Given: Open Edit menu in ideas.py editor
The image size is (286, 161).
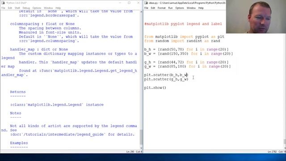Looking at the screenshot, I should pos(153,8).
